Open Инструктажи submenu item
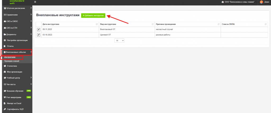 pyautogui.click(x=10, y=57)
